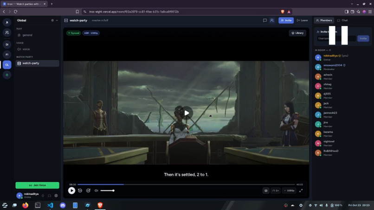Screen dimensions: 374x210
Task: Leave the watch party room
Action: pos(302,20)
